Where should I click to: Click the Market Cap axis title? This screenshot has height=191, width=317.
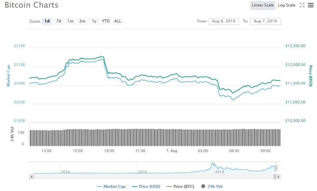(8, 76)
